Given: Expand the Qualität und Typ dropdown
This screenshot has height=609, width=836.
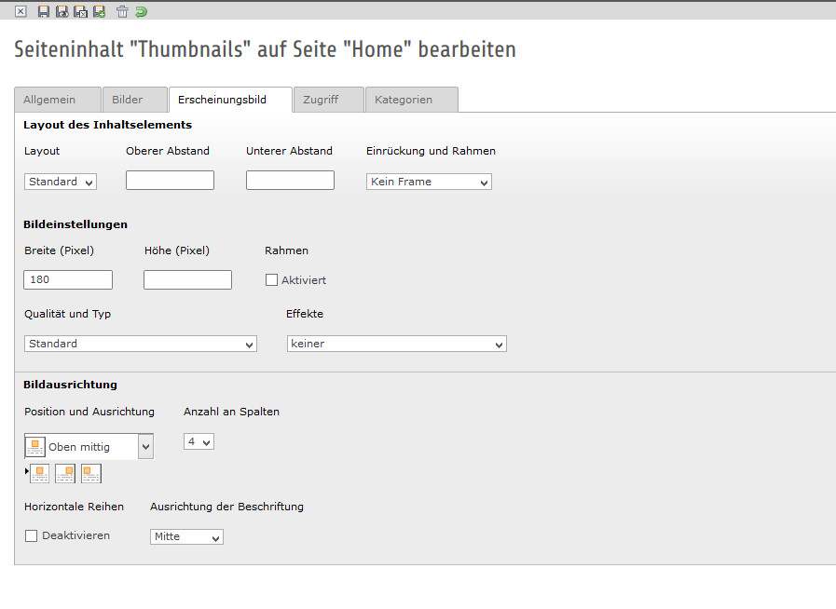Looking at the screenshot, I should click(x=141, y=344).
